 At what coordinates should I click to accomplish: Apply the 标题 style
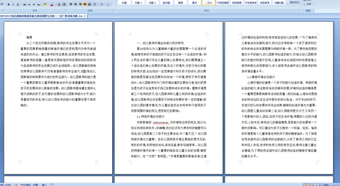[x=124, y=3]
